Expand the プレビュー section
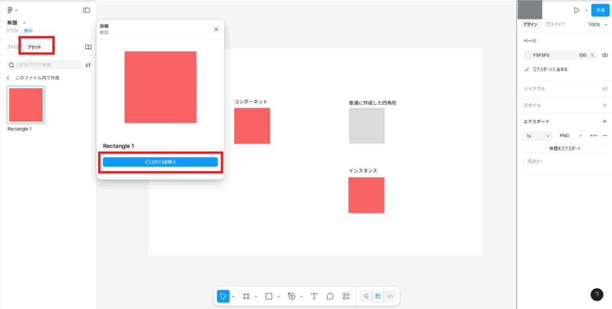This screenshot has height=309, width=612. point(532,161)
